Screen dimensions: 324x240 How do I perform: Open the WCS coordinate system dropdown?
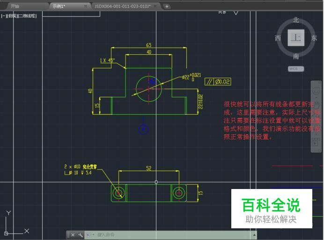pyautogui.click(x=296, y=69)
